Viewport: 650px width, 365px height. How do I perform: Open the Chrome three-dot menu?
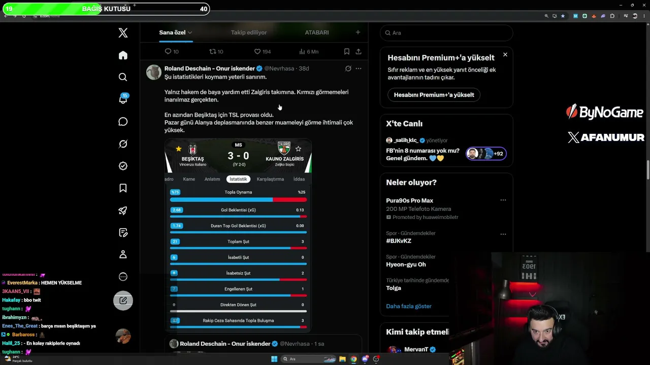pos(643,16)
